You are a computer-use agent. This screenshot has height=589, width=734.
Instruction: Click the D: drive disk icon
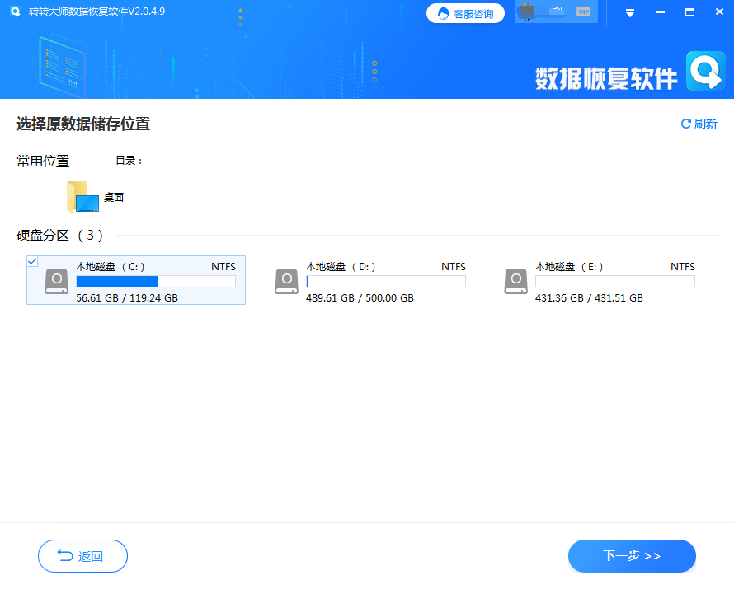pos(286,282)
